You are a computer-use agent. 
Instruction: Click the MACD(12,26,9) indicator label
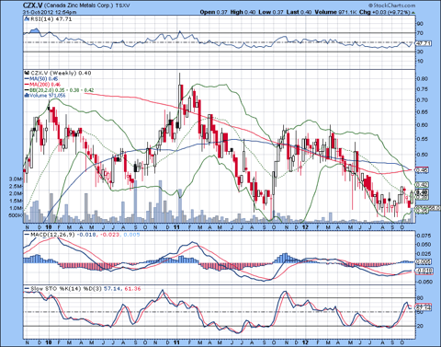click(52, 235)
